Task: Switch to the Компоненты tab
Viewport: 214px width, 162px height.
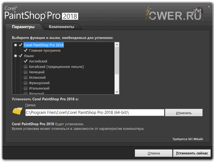Action: click(61, 27)
